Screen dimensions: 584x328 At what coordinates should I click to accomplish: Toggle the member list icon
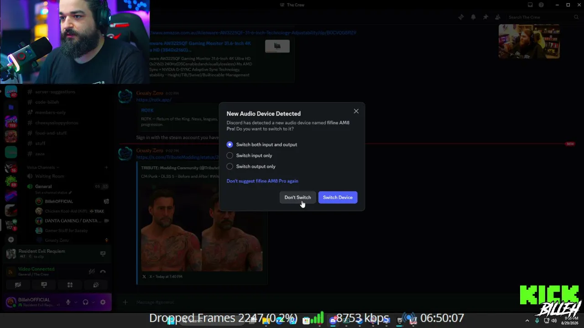(x=498, y=17)
